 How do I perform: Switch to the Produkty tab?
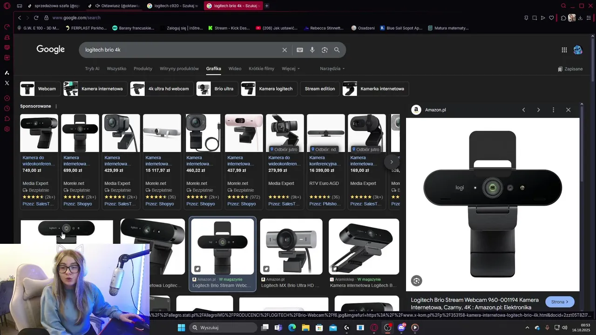143,68
